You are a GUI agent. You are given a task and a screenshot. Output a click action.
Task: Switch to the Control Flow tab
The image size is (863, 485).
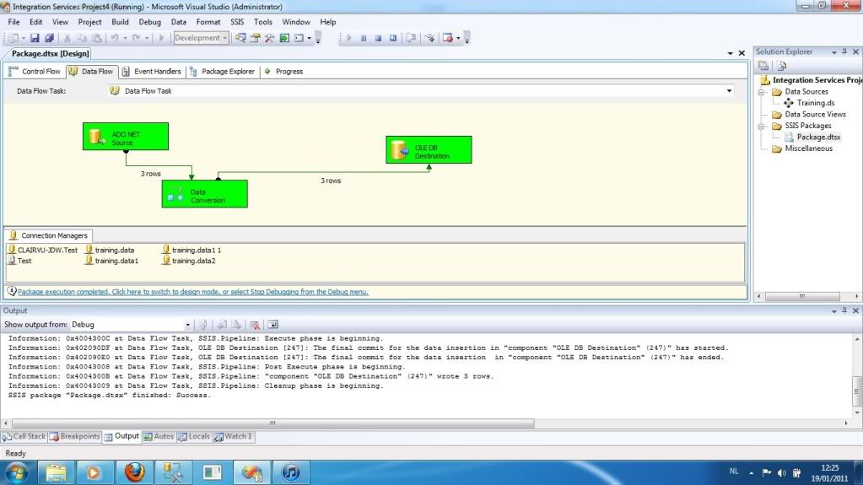point(35,72)
